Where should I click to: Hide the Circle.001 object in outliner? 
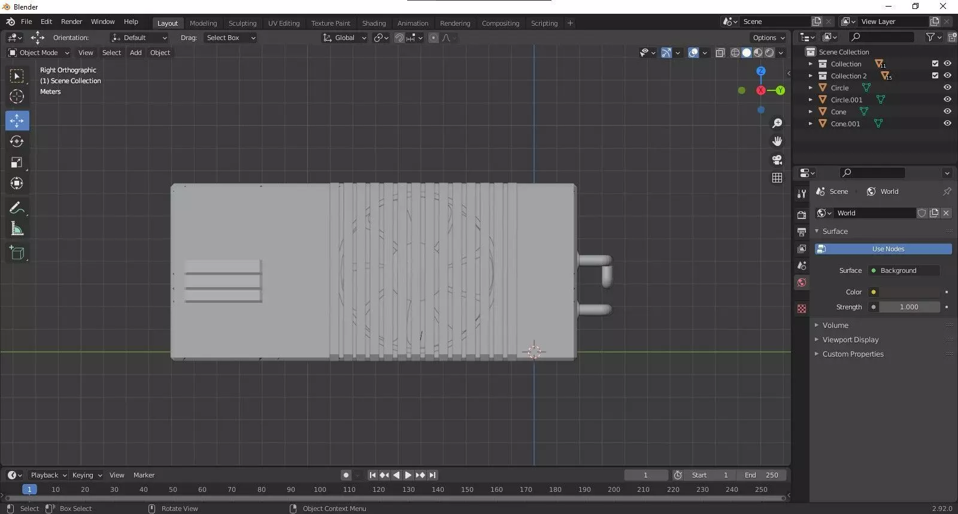point(947,100)
